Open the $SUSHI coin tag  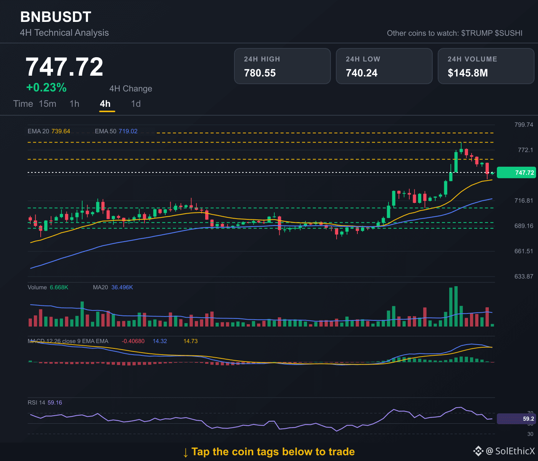pyautogui.click(x=509, y=33)
